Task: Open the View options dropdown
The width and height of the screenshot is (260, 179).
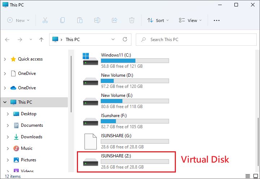Action: pos(190,21)
